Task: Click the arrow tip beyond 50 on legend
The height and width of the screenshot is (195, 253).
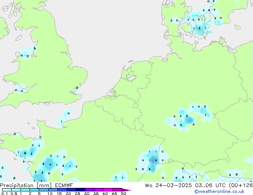Action: 126,190
